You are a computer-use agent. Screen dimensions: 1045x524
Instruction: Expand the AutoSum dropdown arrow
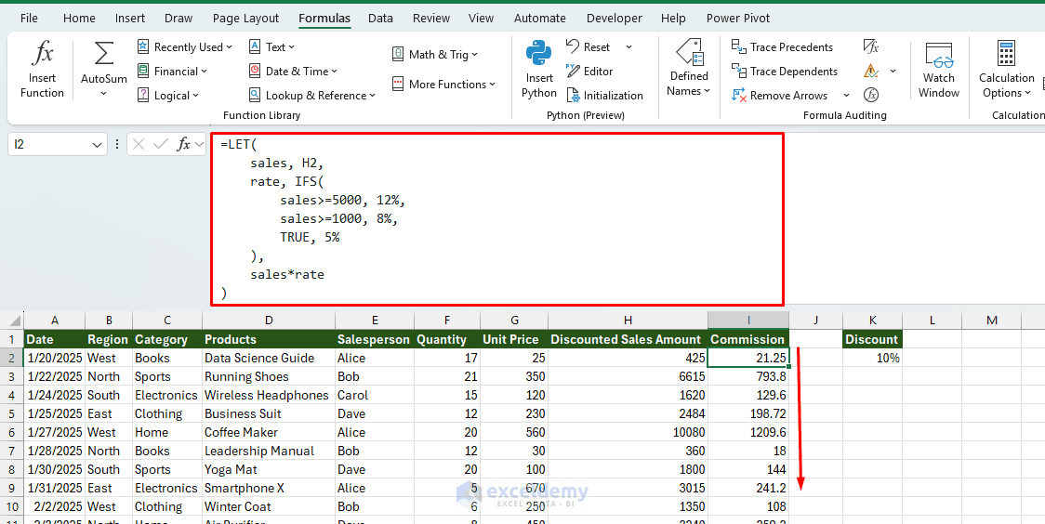pos(104,94)
